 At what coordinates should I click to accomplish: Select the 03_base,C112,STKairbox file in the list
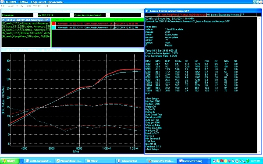point(26,27)
